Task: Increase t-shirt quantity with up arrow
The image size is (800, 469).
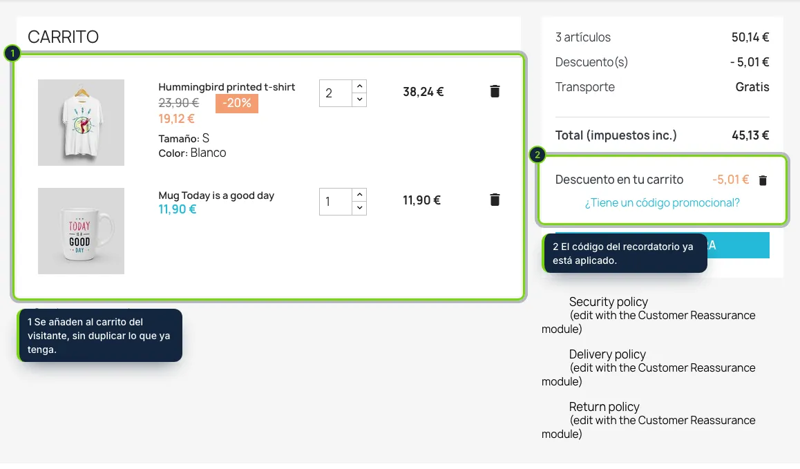Action: (x=360, y=86)
